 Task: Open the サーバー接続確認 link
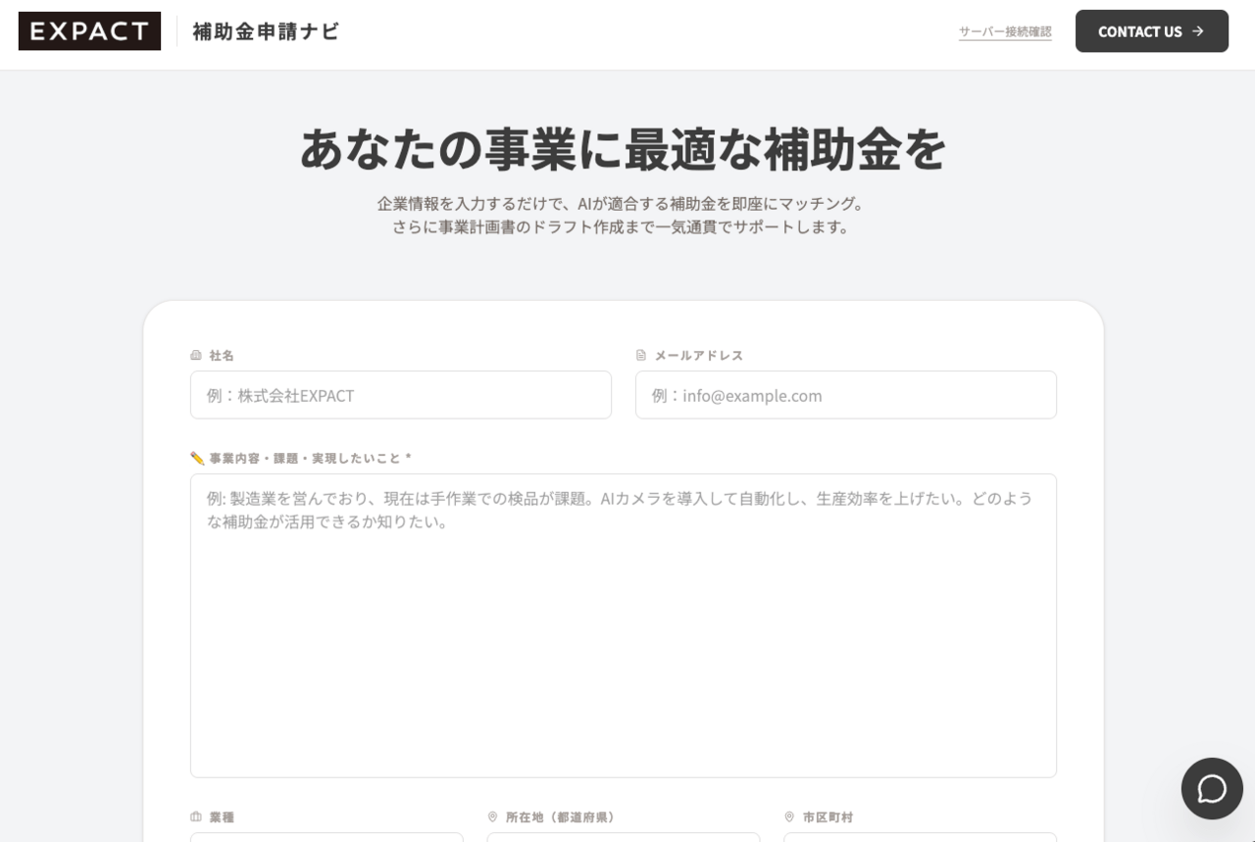pos(1004,30)
